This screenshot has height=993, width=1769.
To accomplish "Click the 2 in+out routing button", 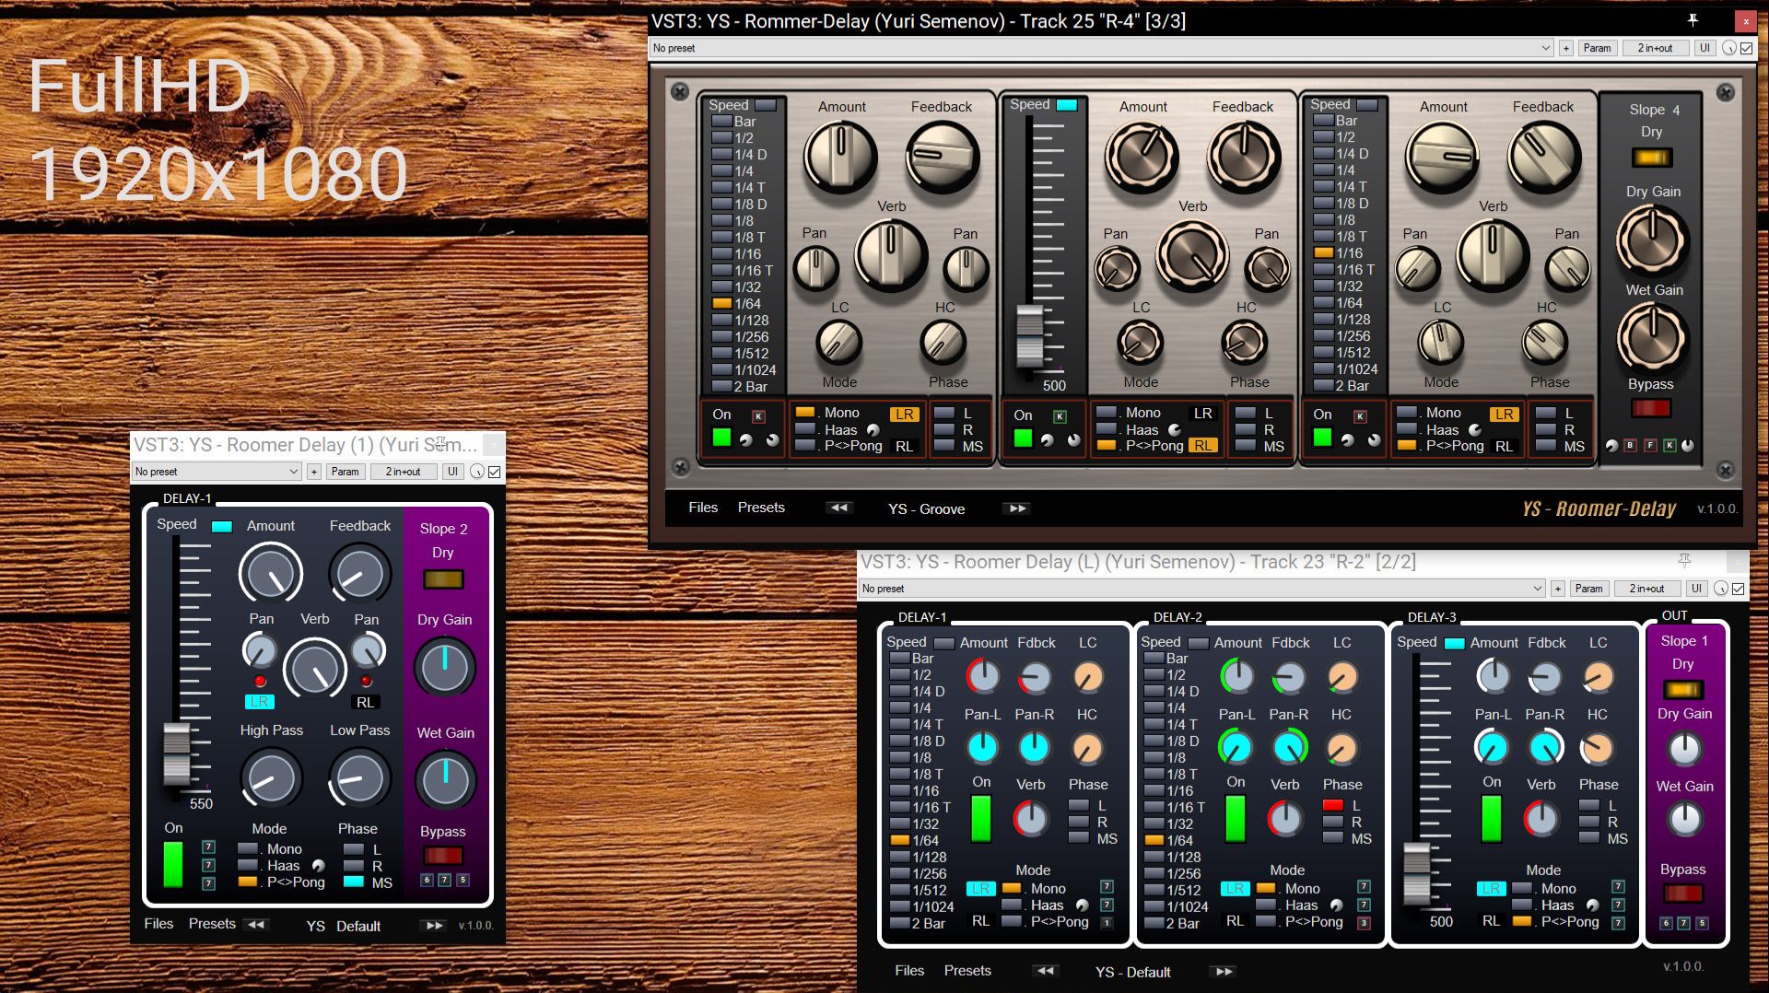I will pos(1656,48).
